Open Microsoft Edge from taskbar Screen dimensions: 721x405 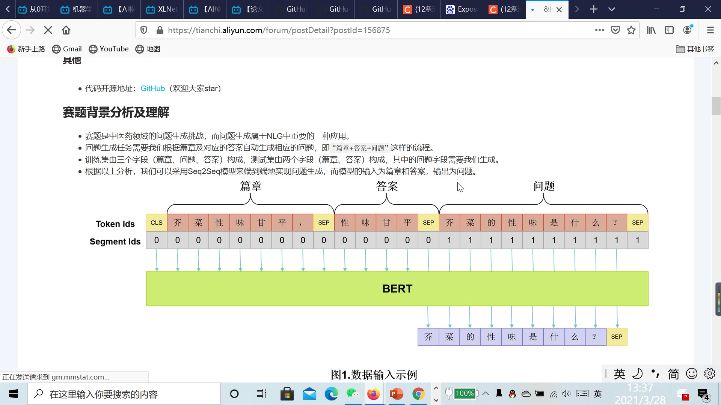click(x=331, y=394)
